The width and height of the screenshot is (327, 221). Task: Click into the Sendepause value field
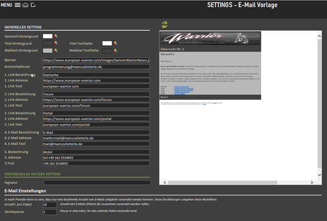pos(49,212)
